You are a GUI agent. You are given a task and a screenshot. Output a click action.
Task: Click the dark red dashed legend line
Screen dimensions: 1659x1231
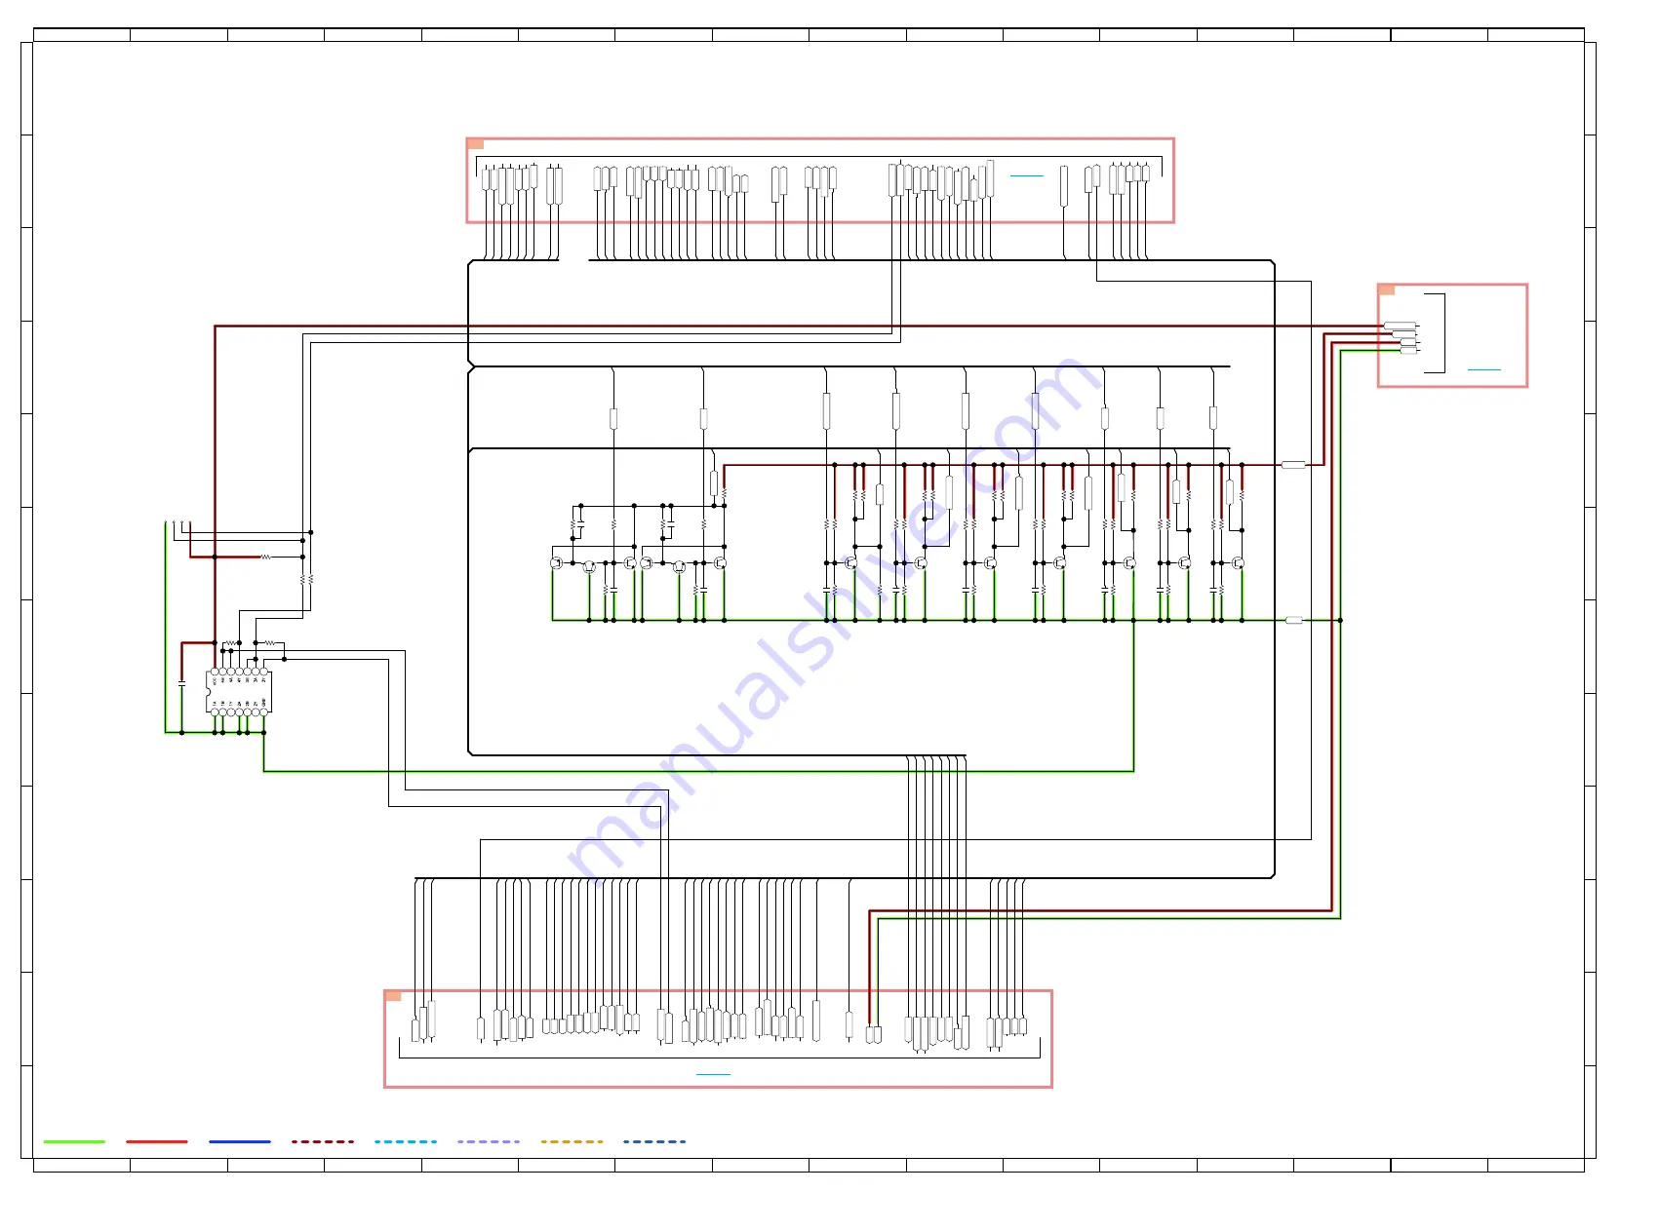(x=323, y=1141)
